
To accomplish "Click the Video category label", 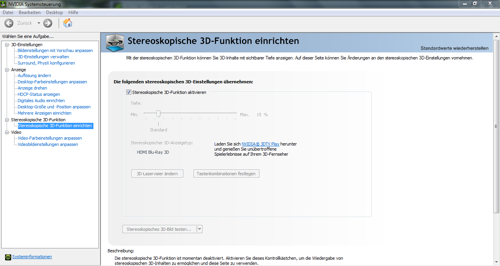I will click(16, 132).
